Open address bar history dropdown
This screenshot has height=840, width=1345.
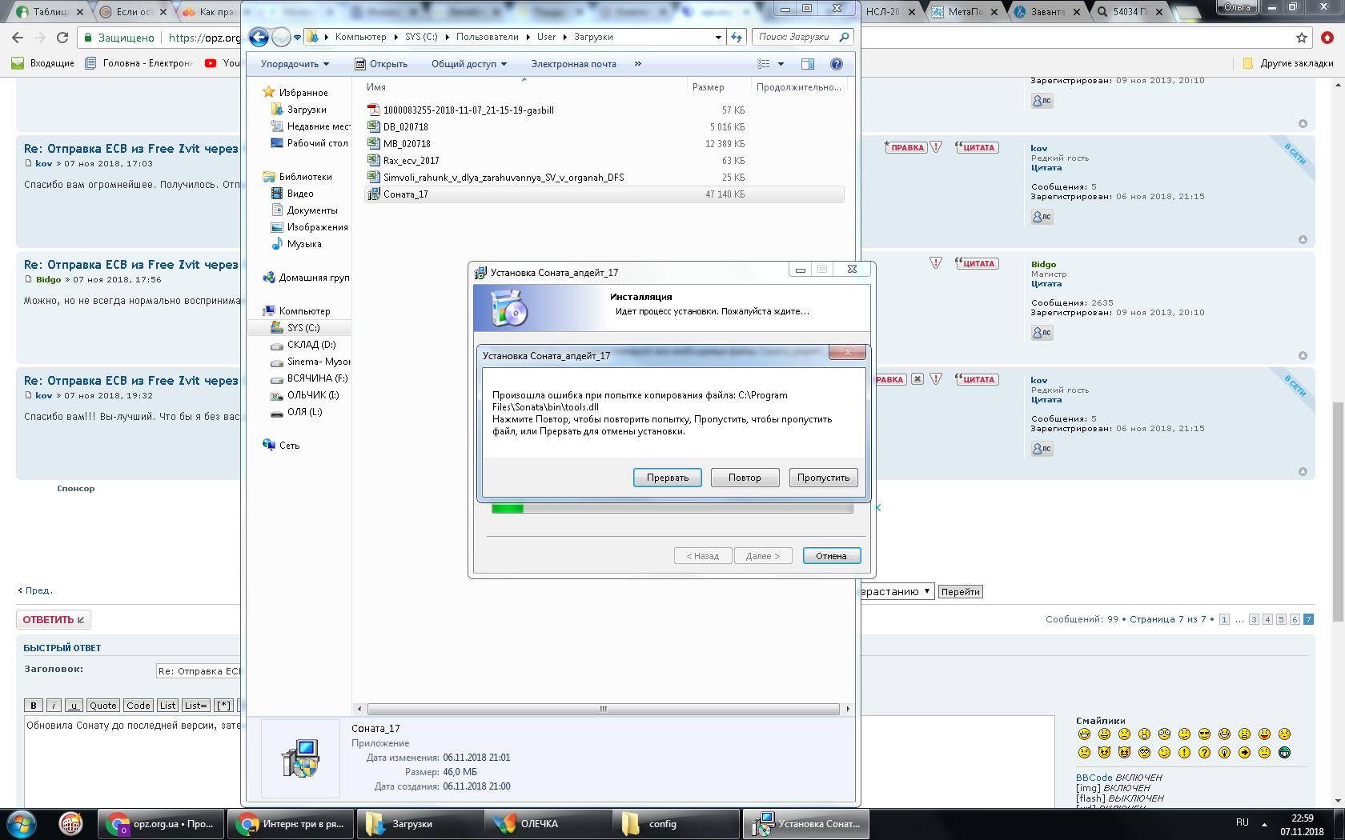(718, 37)
